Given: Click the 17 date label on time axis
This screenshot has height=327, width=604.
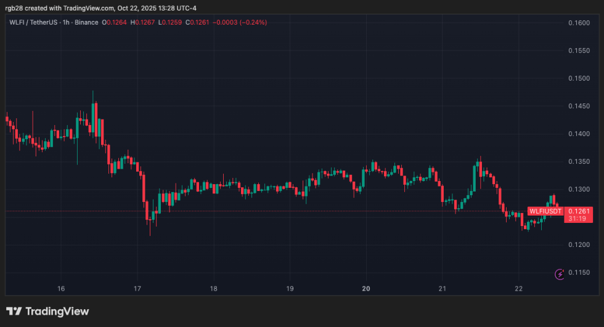Looking at the screenshot, I should (137, 288).
